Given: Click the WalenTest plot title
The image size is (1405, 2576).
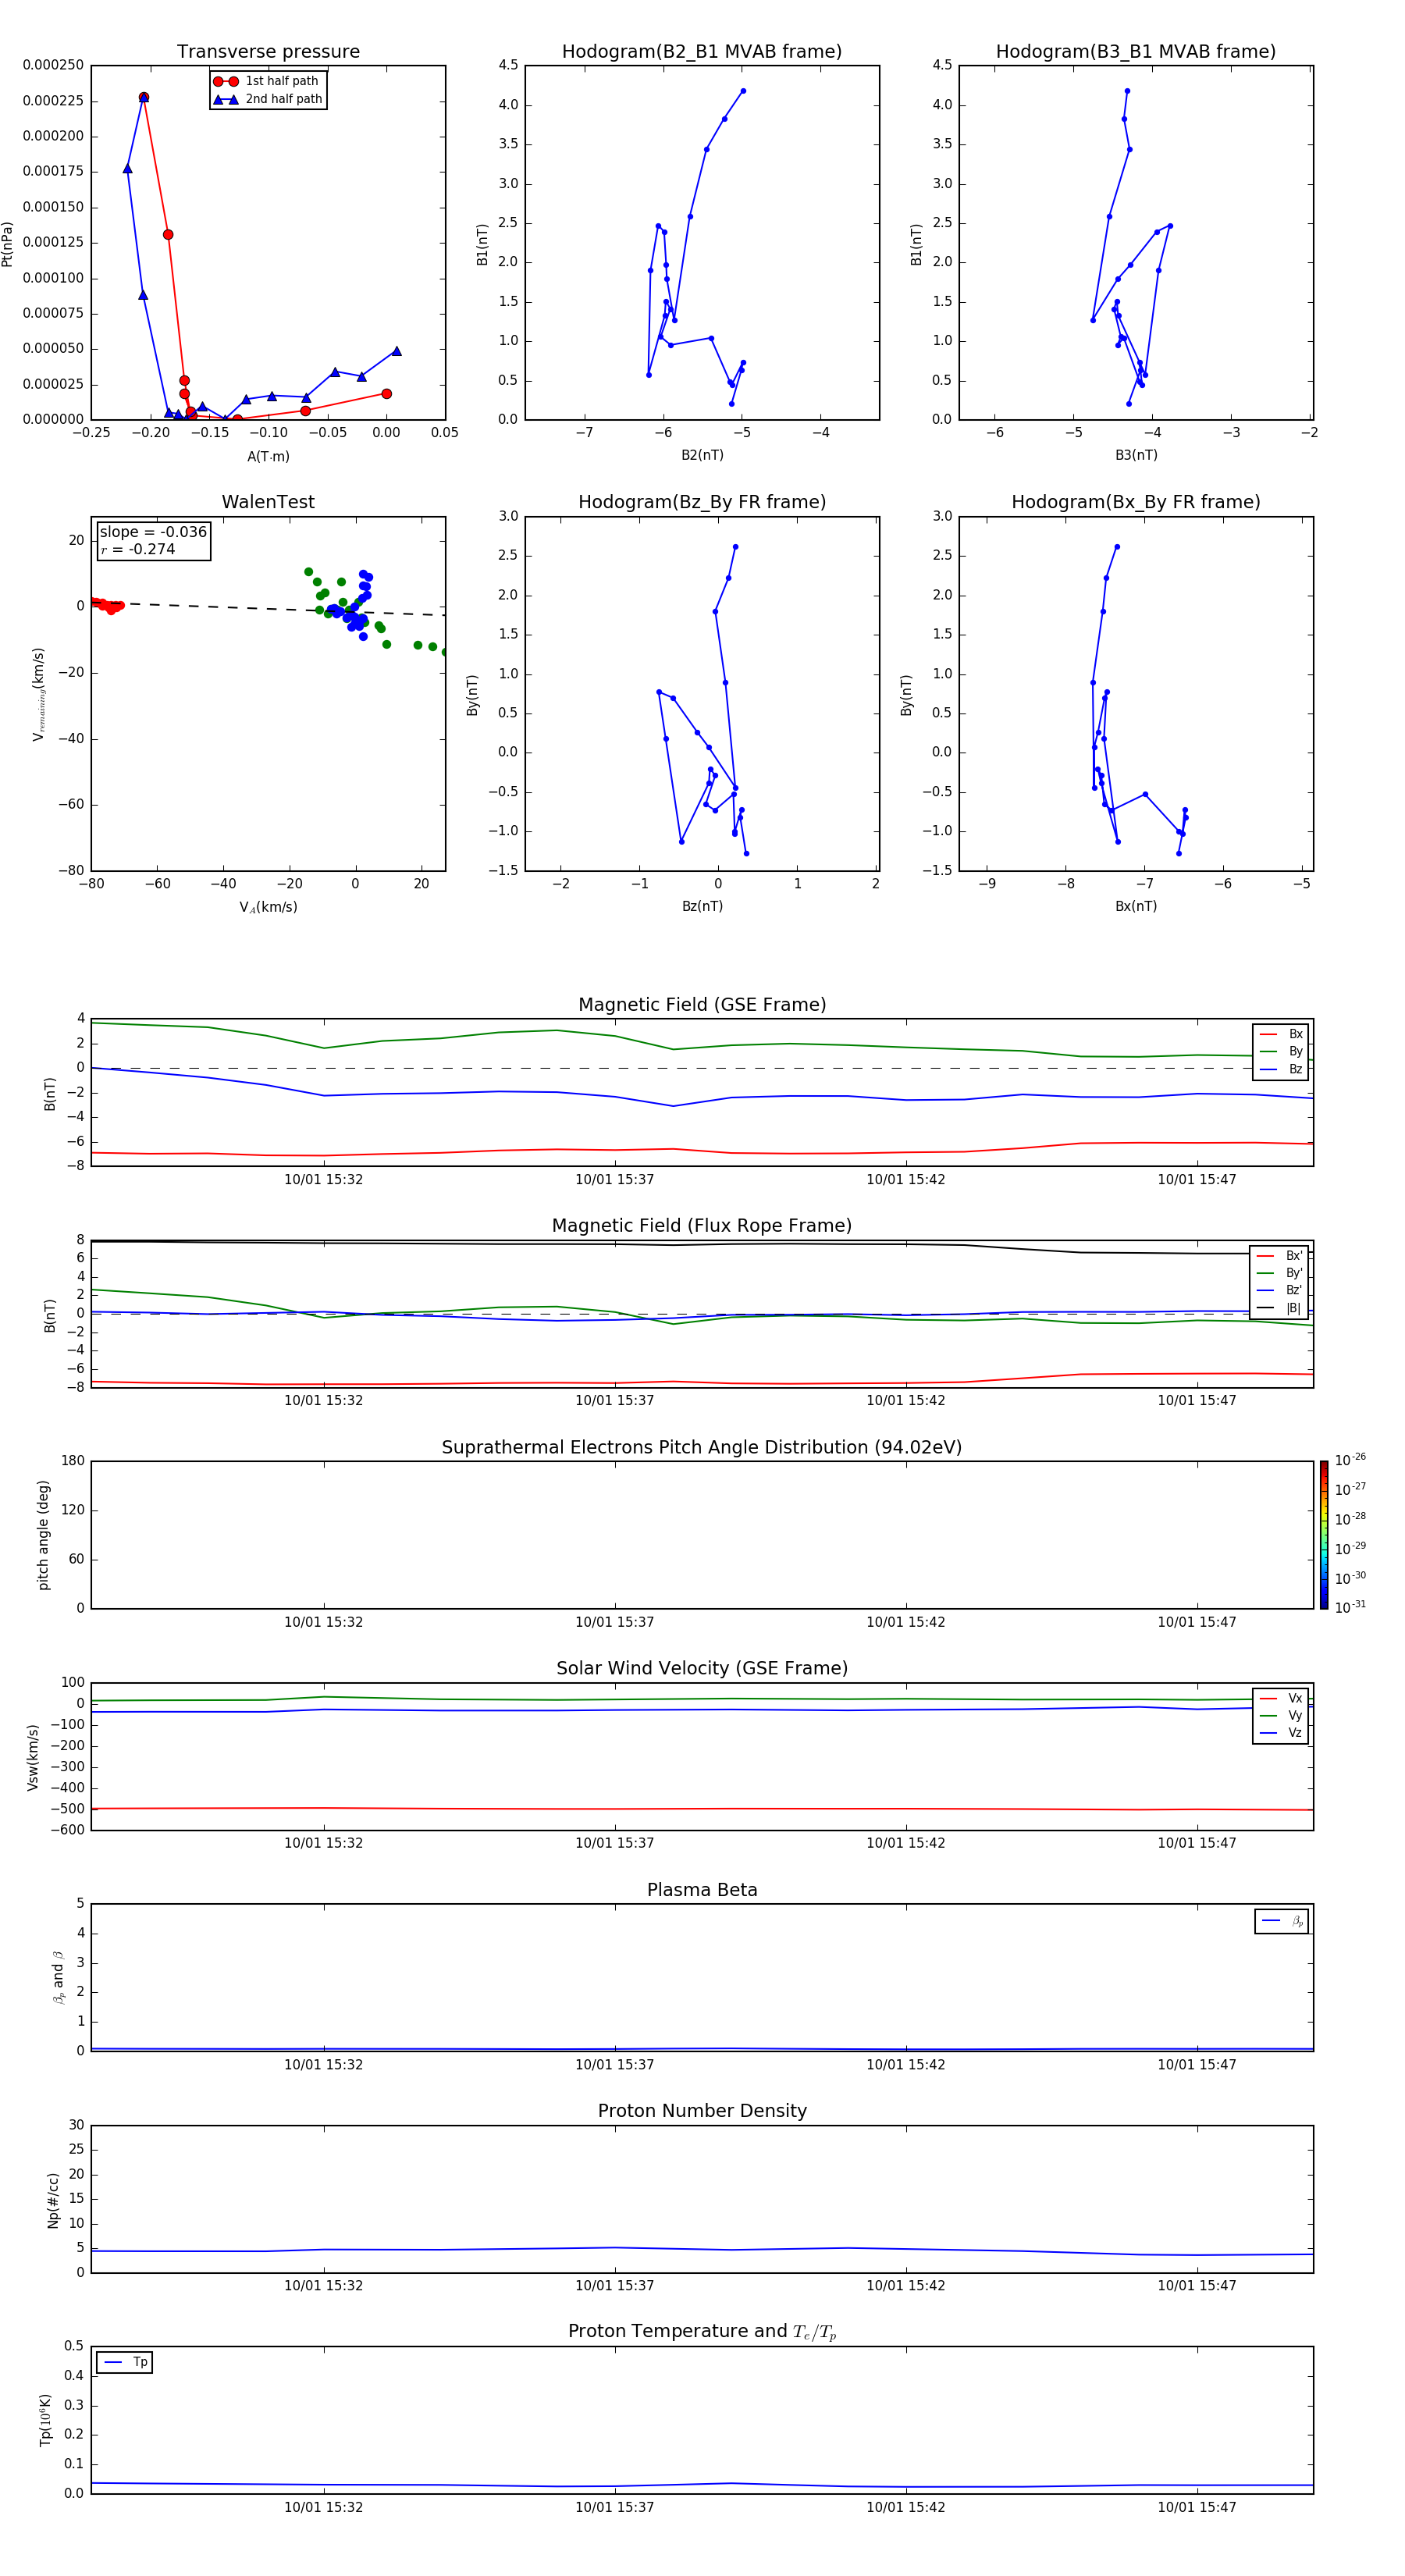Looking at the screenshot, I should point(268,502).
